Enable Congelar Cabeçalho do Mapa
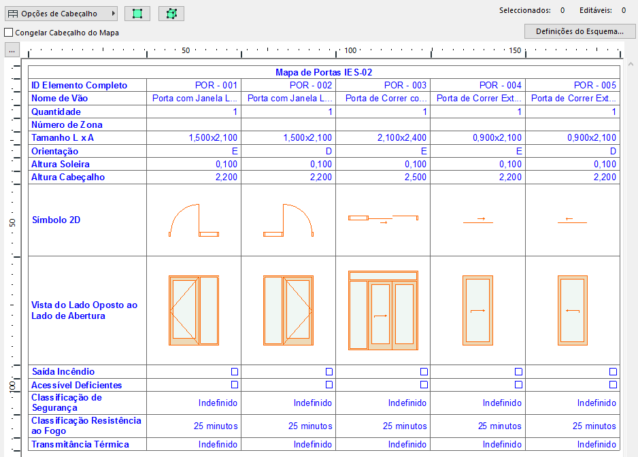638x457 pixels. coord(9,32)
